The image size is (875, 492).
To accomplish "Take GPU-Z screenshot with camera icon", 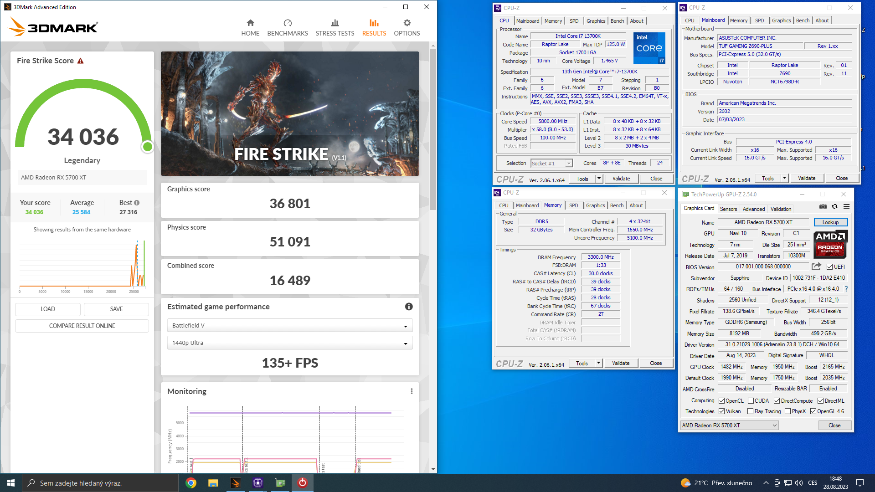I will coord(823,206).
